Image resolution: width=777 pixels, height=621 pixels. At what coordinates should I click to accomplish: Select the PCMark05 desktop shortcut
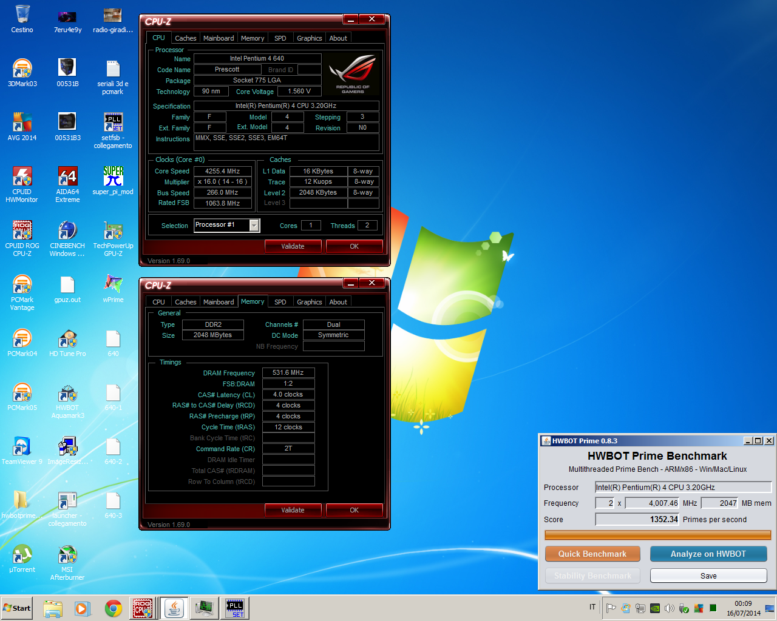coord(22,397)
